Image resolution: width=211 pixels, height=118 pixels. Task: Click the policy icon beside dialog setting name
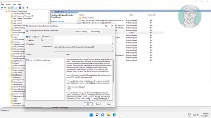tap(27, 31)
